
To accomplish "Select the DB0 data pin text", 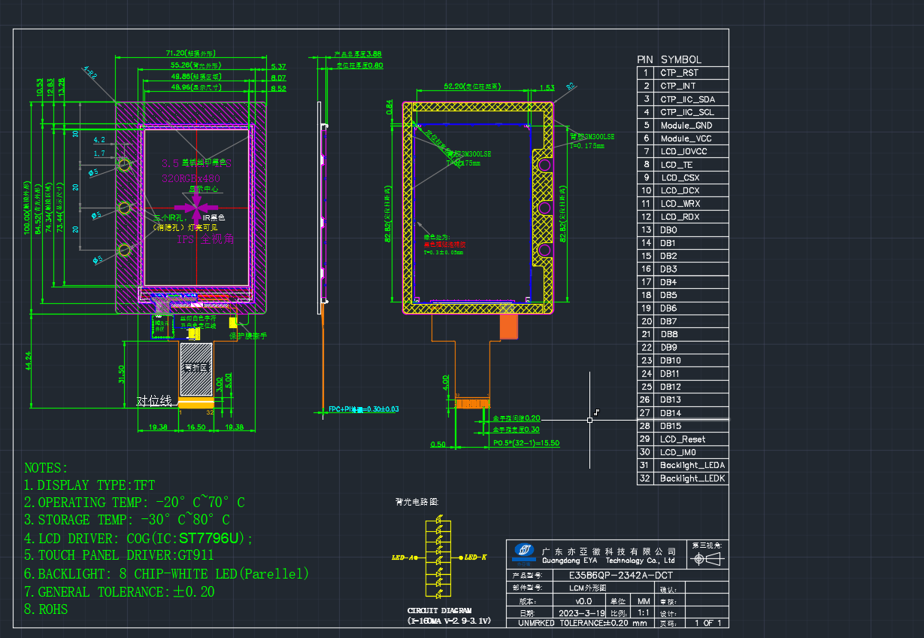I will click(x=669, y=229).
